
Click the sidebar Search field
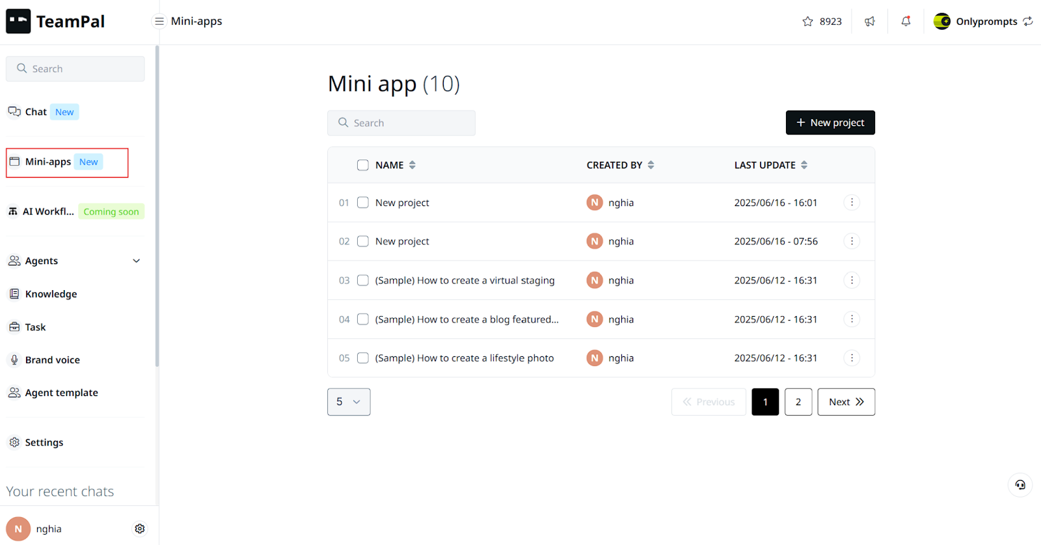pos(75,69)
